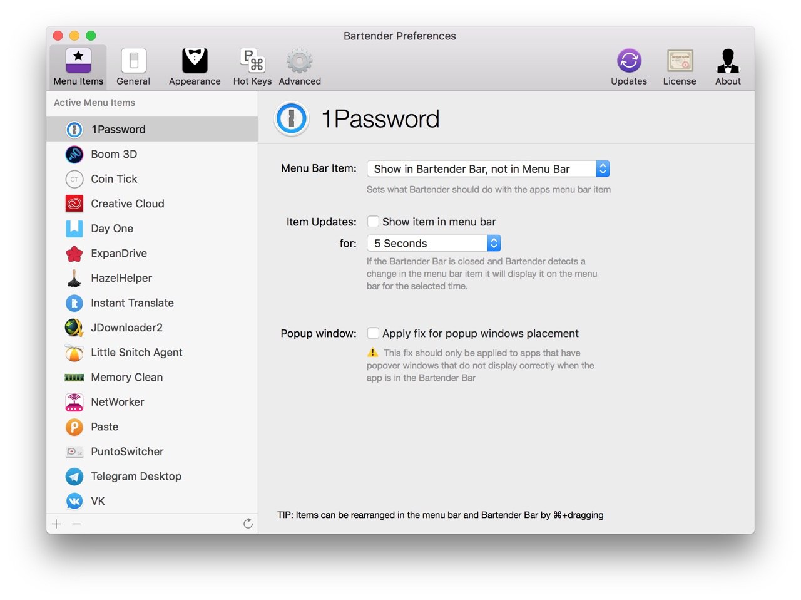
Task: Click the JDownloader2 icon
Action: [x=74, y=328]
